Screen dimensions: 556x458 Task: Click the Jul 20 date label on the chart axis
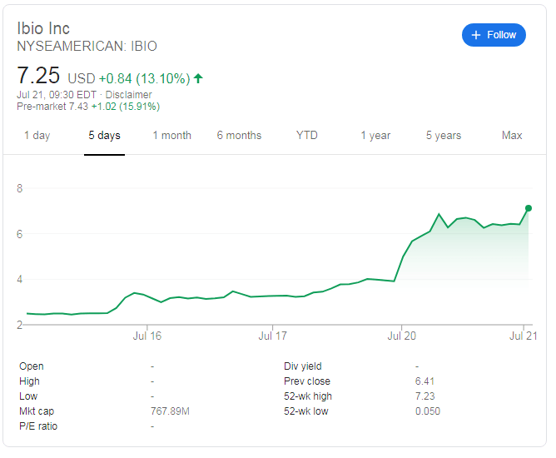point(401,336)
